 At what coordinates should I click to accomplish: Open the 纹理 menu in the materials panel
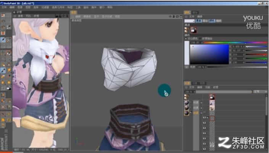(x=216, y=88)
